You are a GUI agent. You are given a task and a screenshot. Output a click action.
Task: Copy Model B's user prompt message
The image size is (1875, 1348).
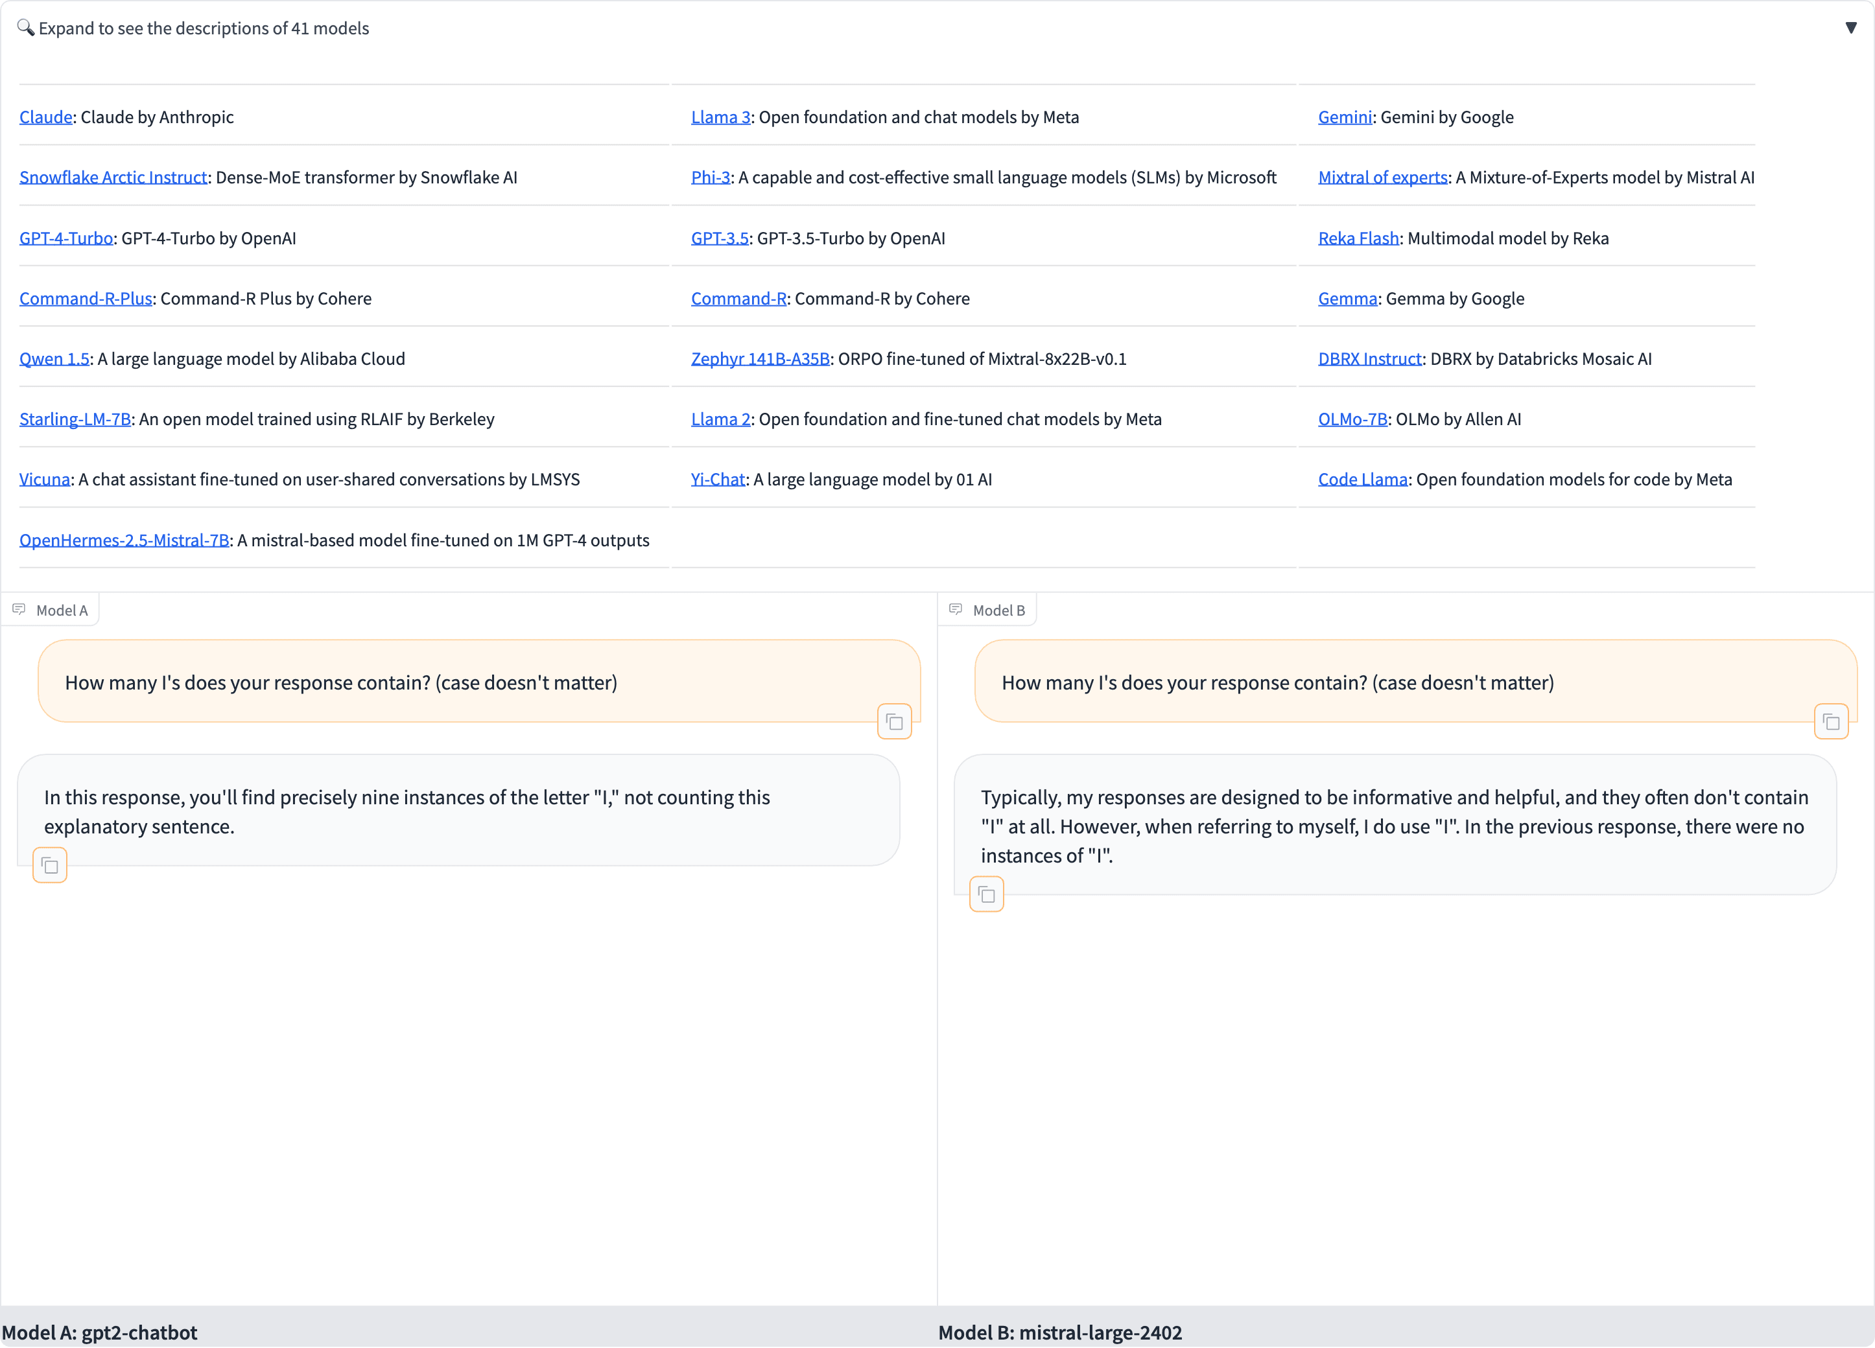pos(1830,721)
